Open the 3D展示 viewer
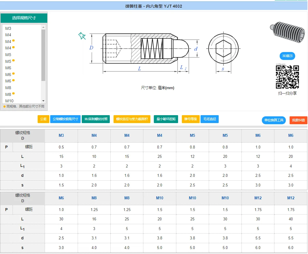The width and height of the screenshot is (308, 254). pyautogui.click(x=287, y=56)
